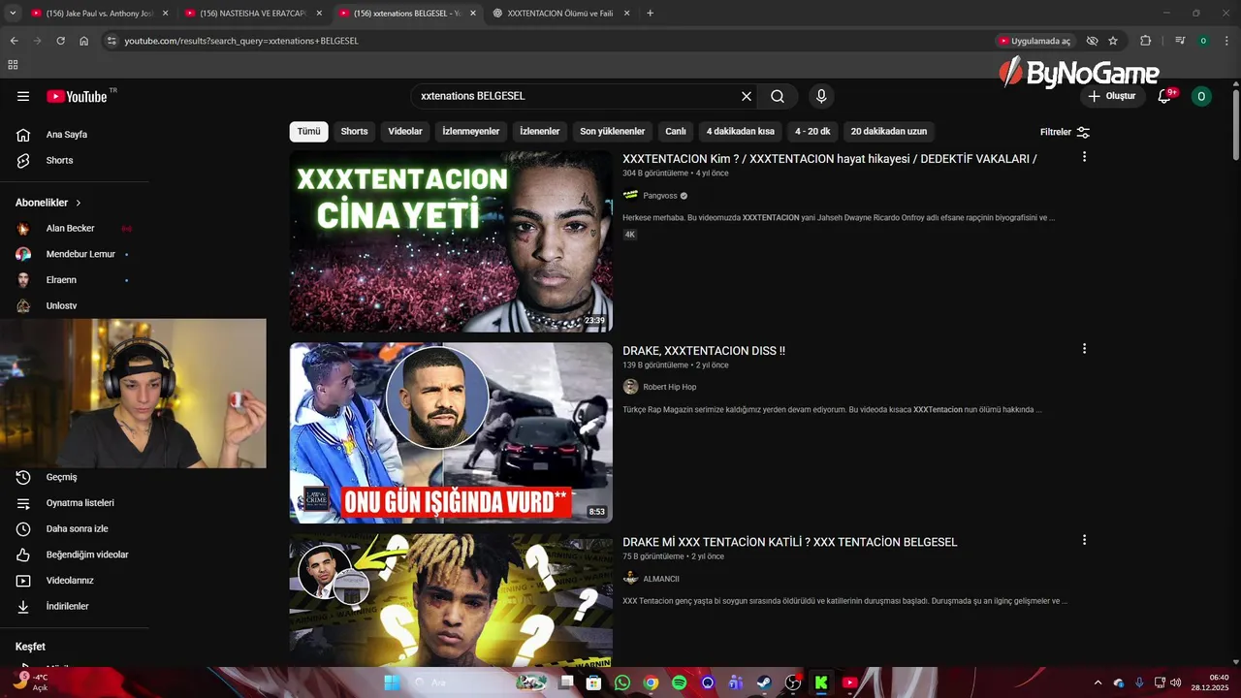This screenshot has width=1241, height=698.
Task: Open more options for DRAKE, XXXTENTACION DISS video
Action: point(1084,348)
